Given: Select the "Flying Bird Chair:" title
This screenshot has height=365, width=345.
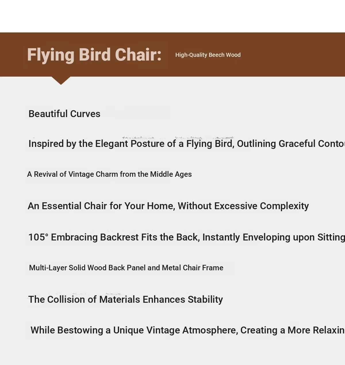Looking at the screenshot, I should tap(94, 55).
